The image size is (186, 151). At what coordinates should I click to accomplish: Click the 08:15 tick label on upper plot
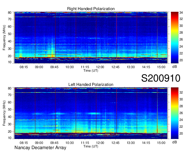coord(24,67)
